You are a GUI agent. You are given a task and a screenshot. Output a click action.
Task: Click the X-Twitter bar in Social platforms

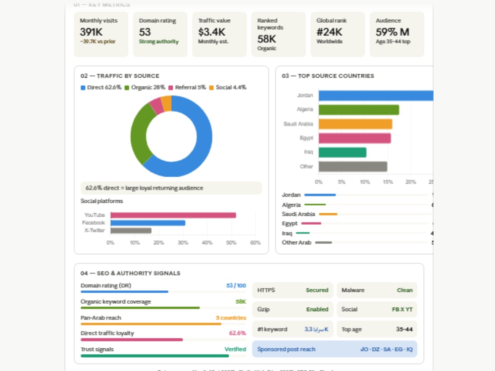pos(131,231)
